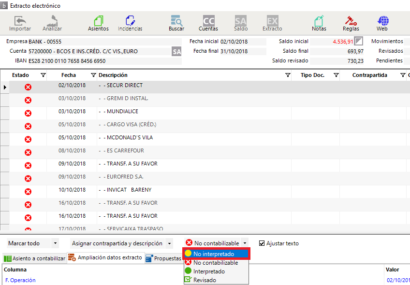410x285 pixels.
Task: Click the Fecha final date field
Action: pyautogui.click(x=243, y=51)
